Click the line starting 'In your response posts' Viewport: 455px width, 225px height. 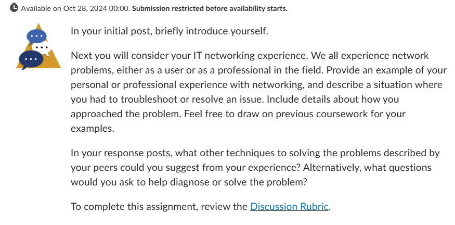[x=255, y=153]
